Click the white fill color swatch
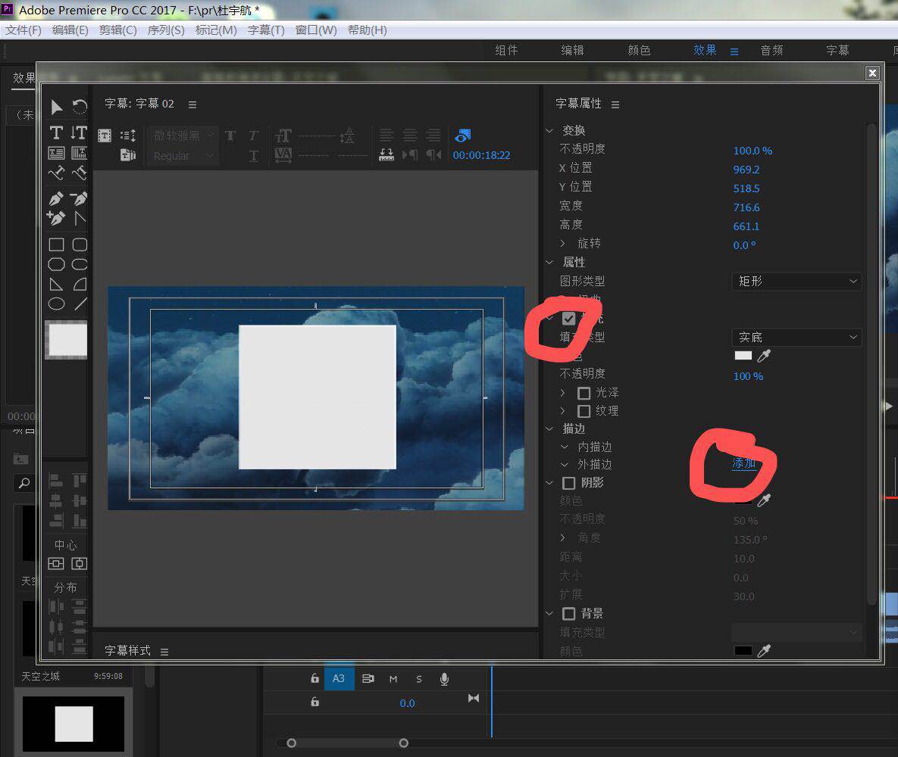Screen dimensions: 898x757 (x=743, y=356)
